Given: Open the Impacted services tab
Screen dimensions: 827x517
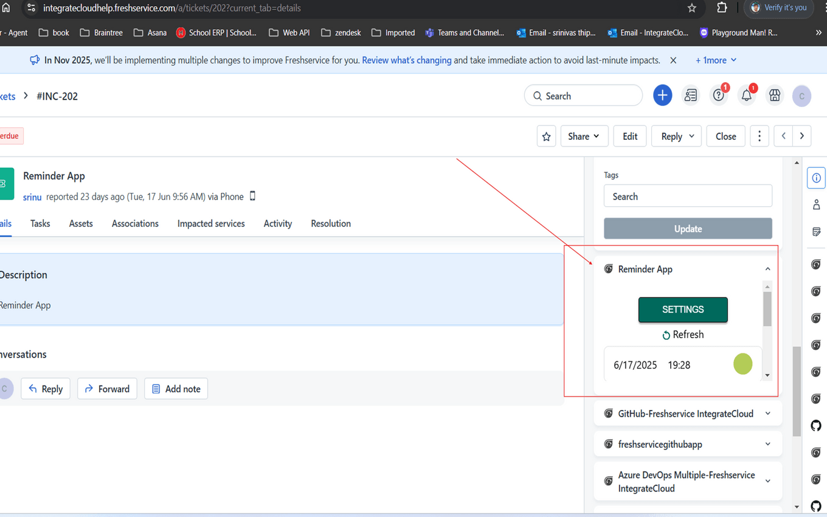Looking at the screenshot, I should [211, 223].
